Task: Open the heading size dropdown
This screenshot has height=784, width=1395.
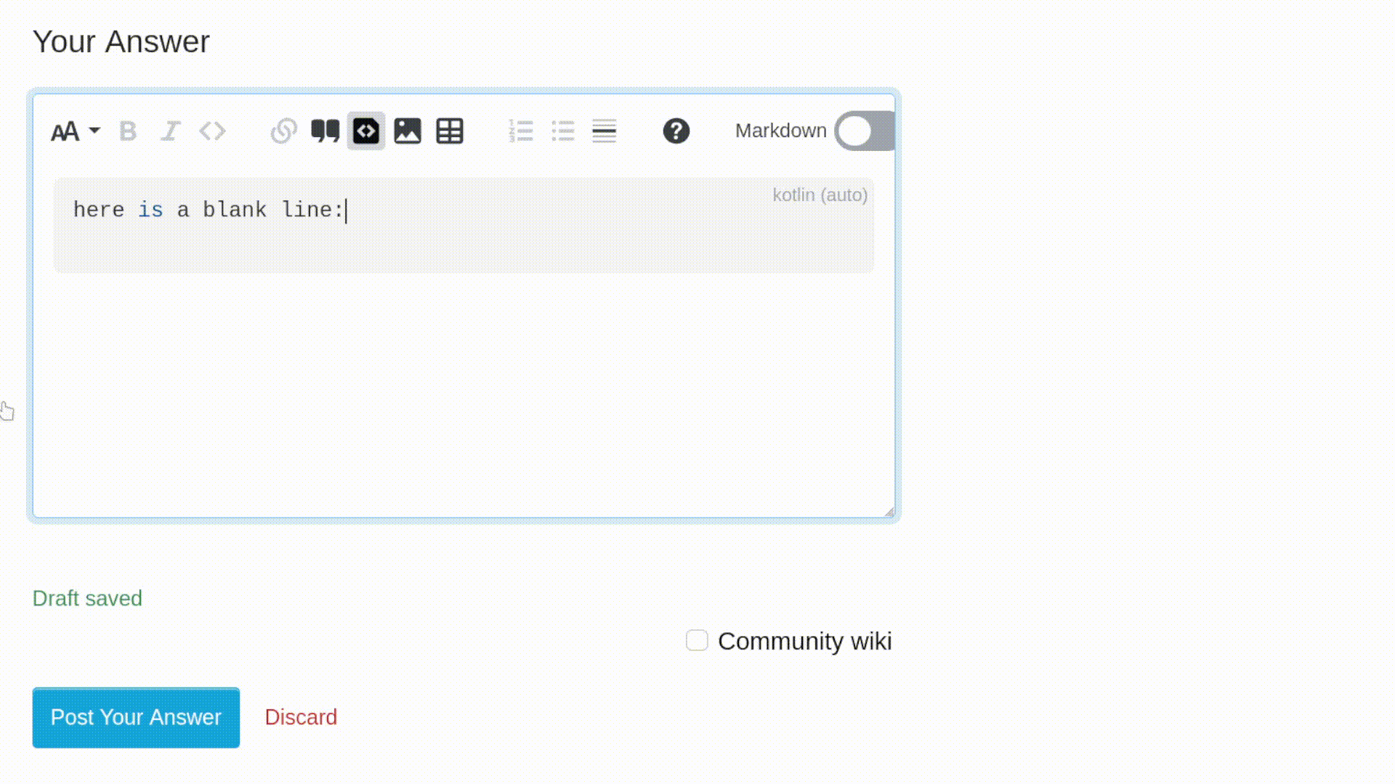Action: [75, 131]
